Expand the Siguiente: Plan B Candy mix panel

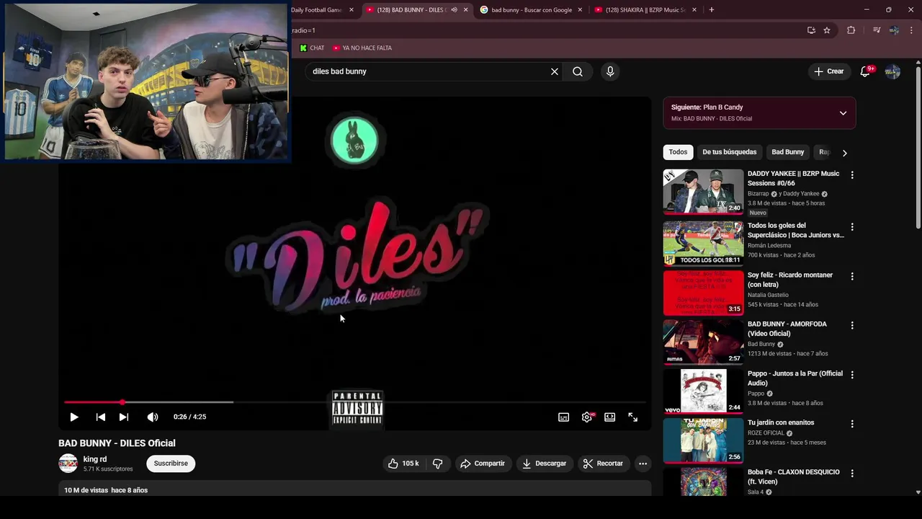coord(843,113)
